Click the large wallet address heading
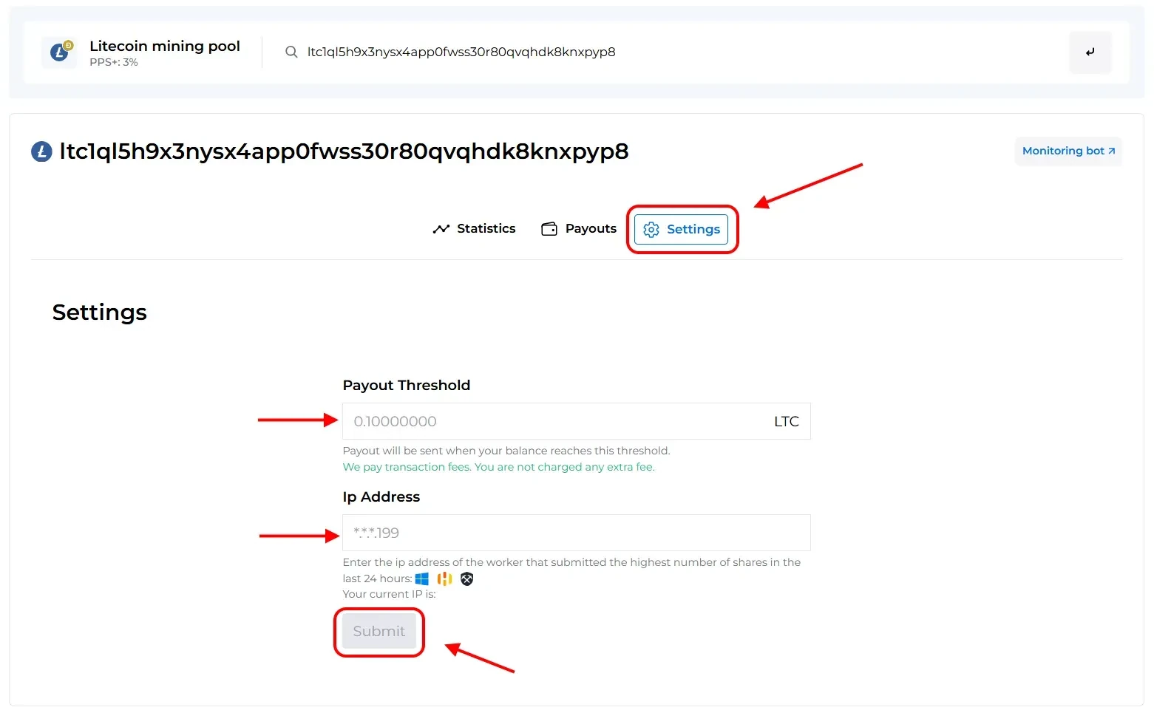Screen dimensions: 1154x710 (x=344, y=151)
